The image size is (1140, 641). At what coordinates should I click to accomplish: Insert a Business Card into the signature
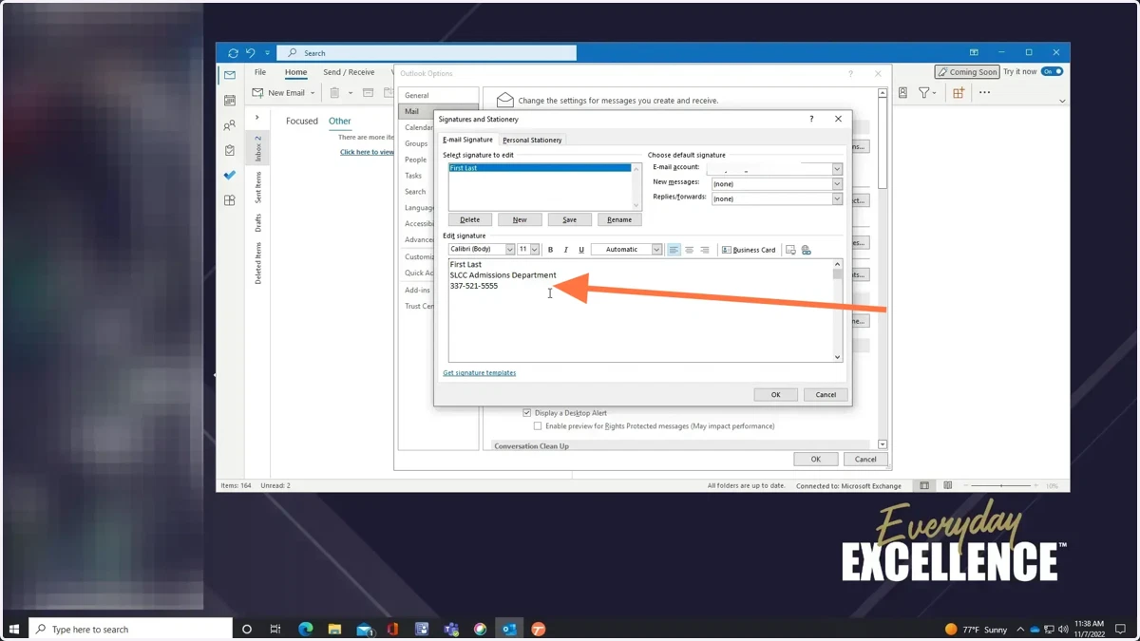click(x=749, y=250)
